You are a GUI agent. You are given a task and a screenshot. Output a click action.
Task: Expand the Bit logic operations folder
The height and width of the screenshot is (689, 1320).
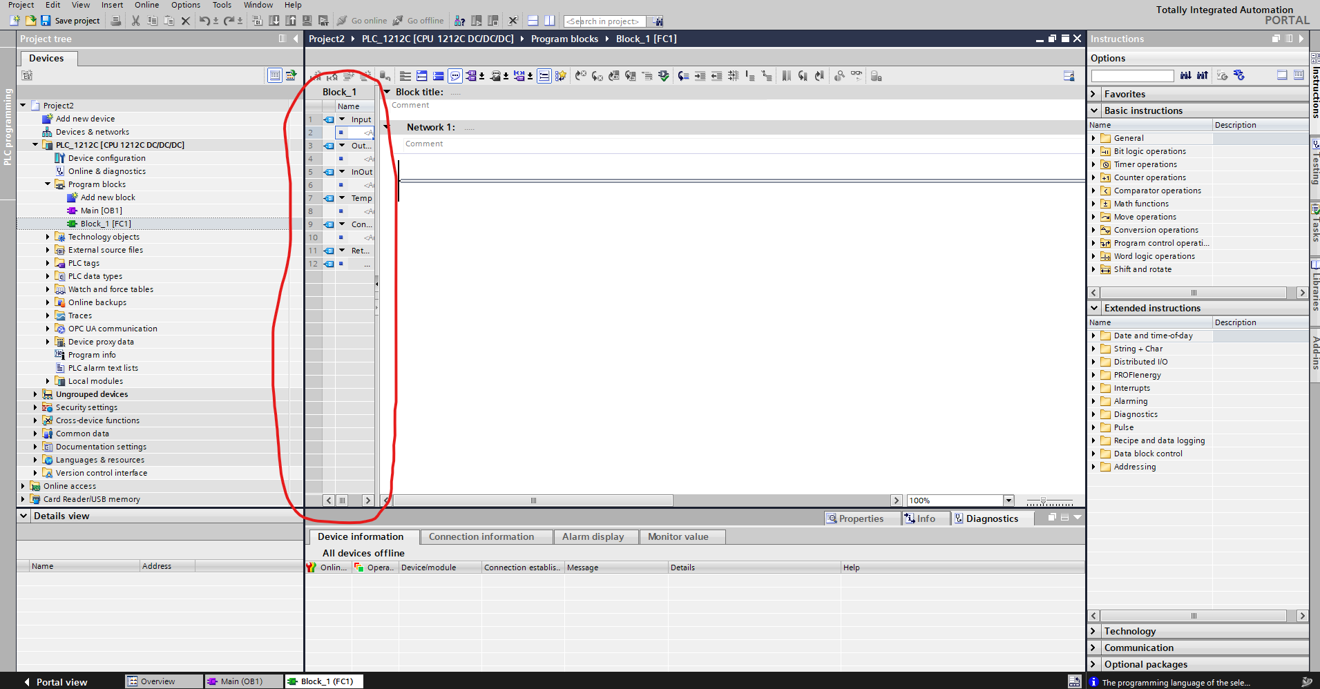pos(1093,151)
